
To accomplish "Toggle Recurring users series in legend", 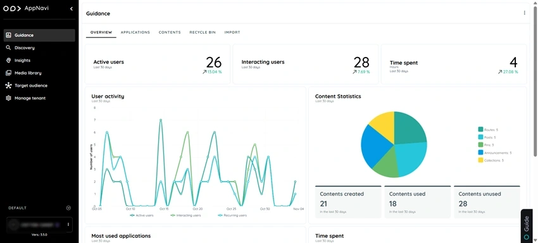I will [232, 216].
